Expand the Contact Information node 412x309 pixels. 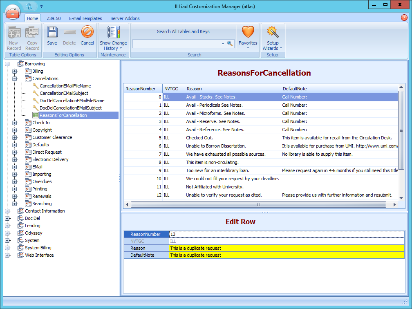click(x=8, y=211)
